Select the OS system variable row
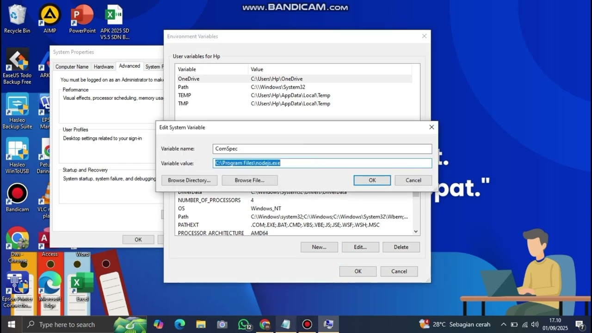This screenshot has width=592, height=333. click(x=294, y=209)
